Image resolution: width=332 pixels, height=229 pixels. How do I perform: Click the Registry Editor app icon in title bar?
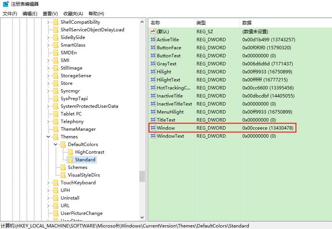coord(6,4)
